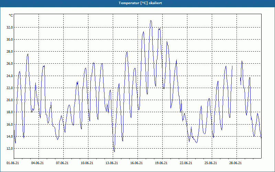This screenshot has height=172, width=275.
Task: Click the 22,0 y-axis label
Action: pyautogui.click(x=10, y=88)
